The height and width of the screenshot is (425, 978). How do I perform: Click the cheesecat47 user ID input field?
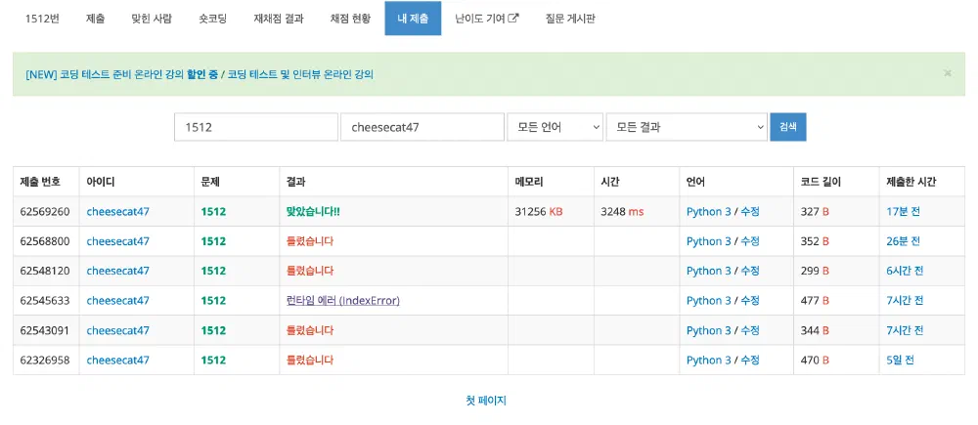pyautogui.click(x=422, y=127)
